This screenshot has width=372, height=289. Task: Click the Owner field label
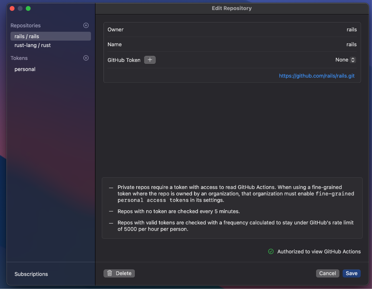point(116,30)
